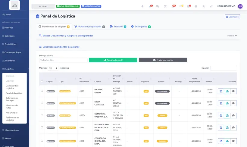Viewport: 247px width, 147px height.
Task: Switch to Pendientes de asignar tab
Action: (54, 27)
